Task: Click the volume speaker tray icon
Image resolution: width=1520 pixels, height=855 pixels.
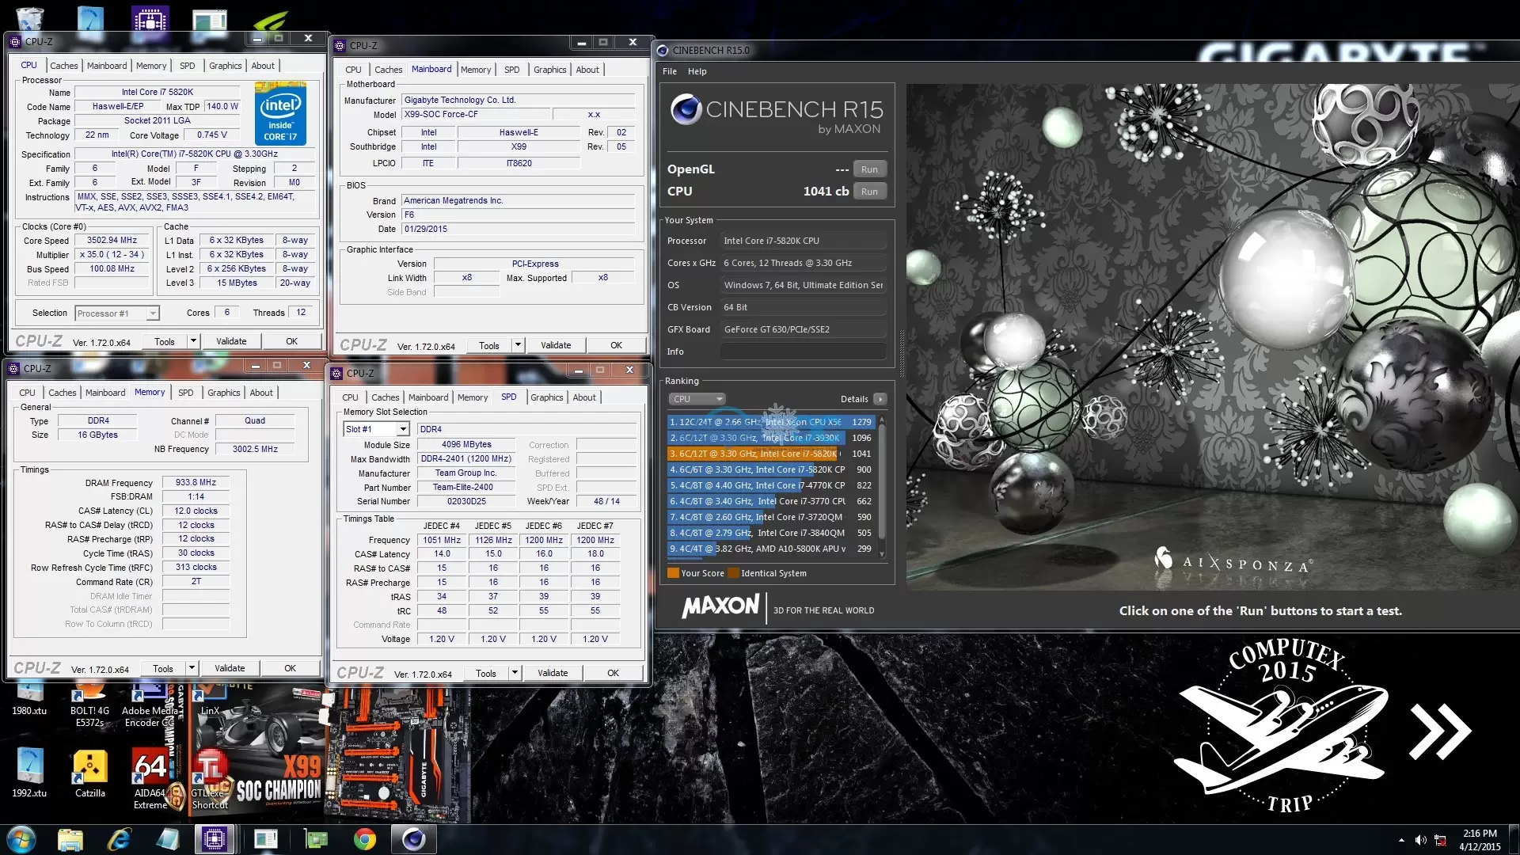Action: click(1420, 840)
